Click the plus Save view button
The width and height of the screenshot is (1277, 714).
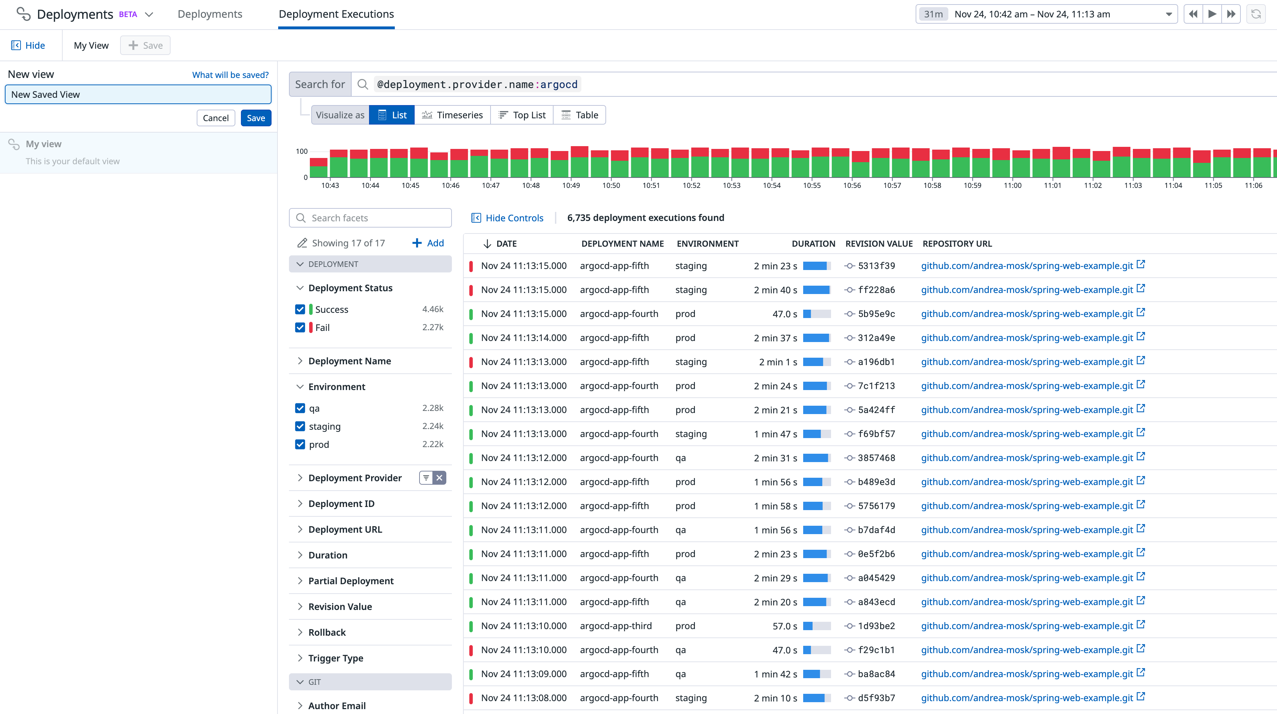145,45
